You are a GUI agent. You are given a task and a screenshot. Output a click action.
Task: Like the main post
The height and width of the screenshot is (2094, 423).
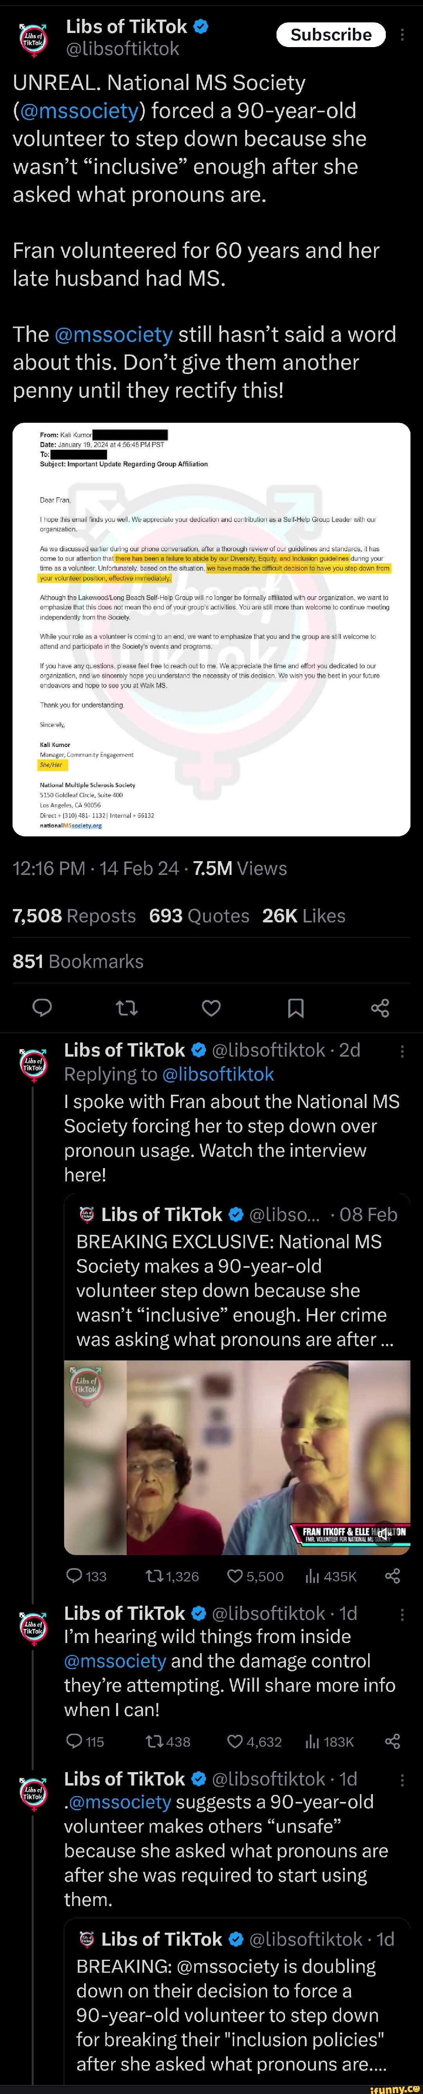point(211,1008)
